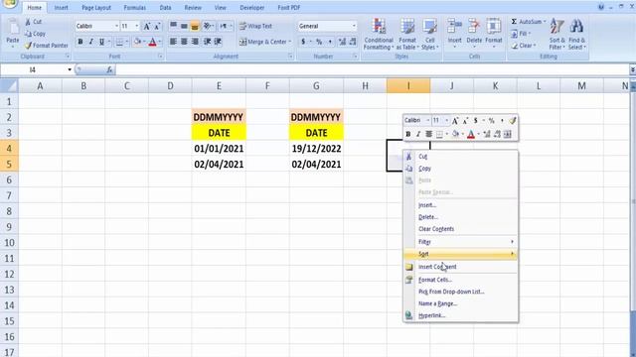Decrease font size with ribbon Shrink Font icon
Viewport: 636px width, 357px height.
157,27
